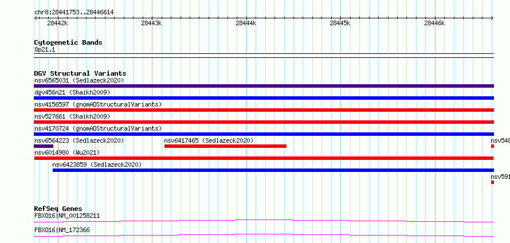Open the nsv6564223 (Sedlazeck2020) label
This screenshot has height=243, width=510.
(79, 140)
